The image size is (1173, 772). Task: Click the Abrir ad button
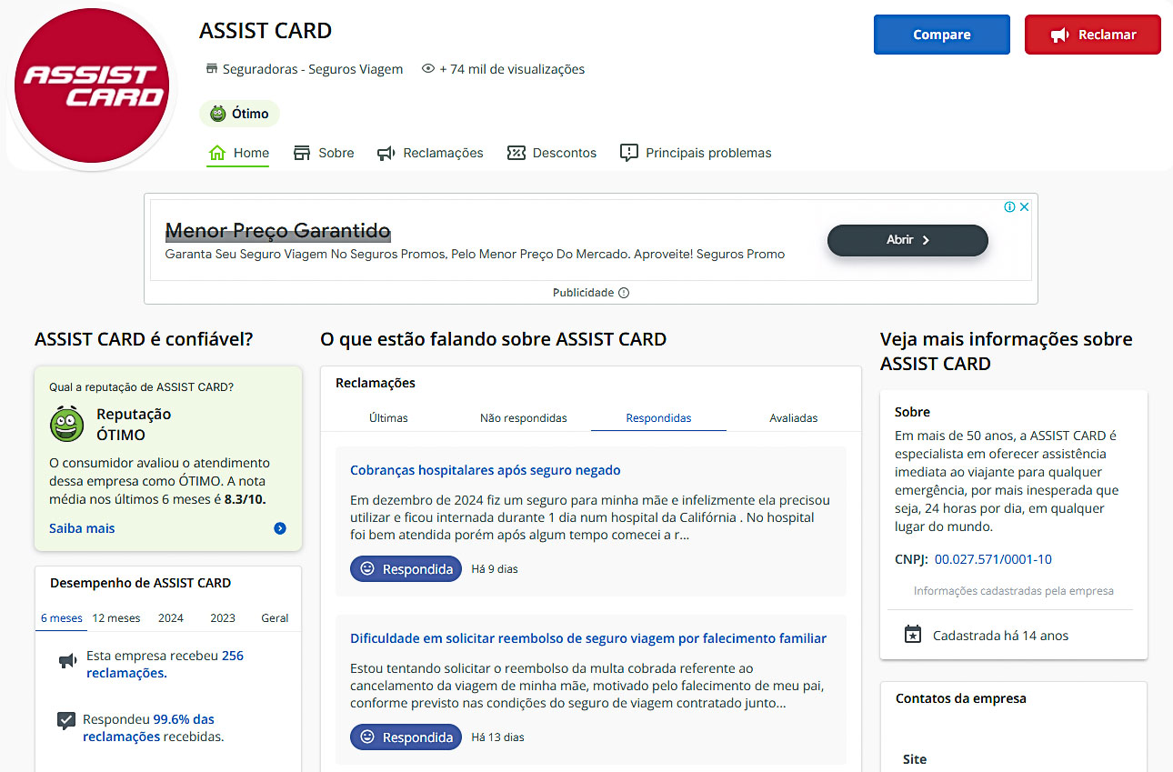[x=907, y=240]
